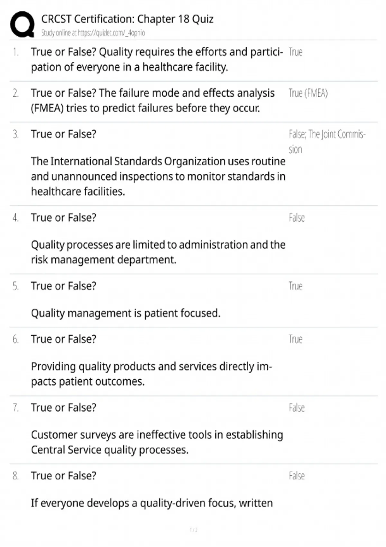Click the CRCST Certification Chapter 18 Quiz title
386x547 pixels.
click(127, 19)
